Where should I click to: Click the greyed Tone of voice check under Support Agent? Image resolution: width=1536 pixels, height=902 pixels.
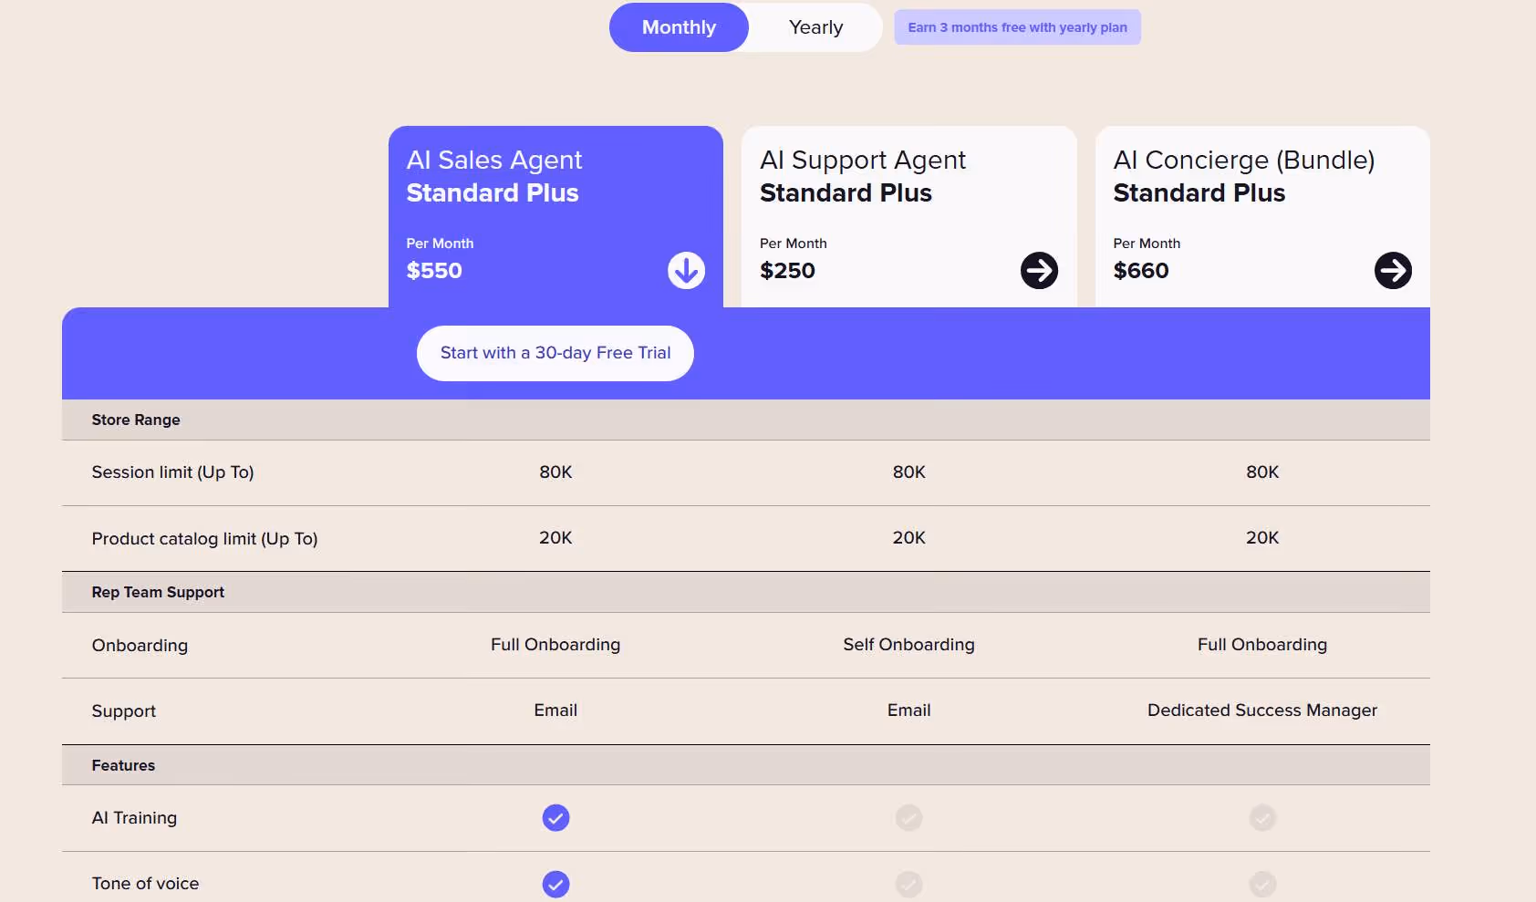click(908, 884)
